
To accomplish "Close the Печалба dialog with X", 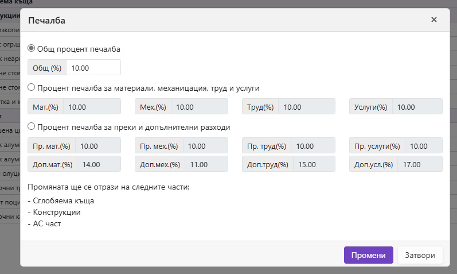I will click(x=434, y=20).
